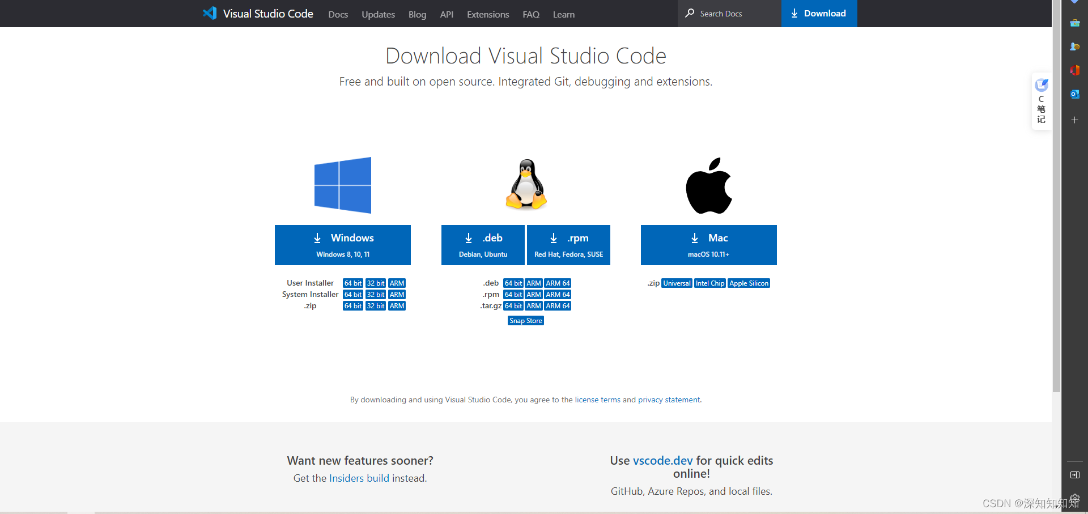Click the search magnifier icon in header

690,13
